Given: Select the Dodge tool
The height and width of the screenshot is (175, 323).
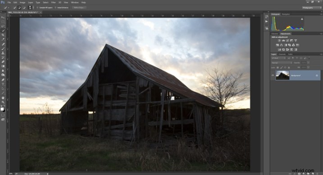Looking at the screenshot, I should point(3,75).
